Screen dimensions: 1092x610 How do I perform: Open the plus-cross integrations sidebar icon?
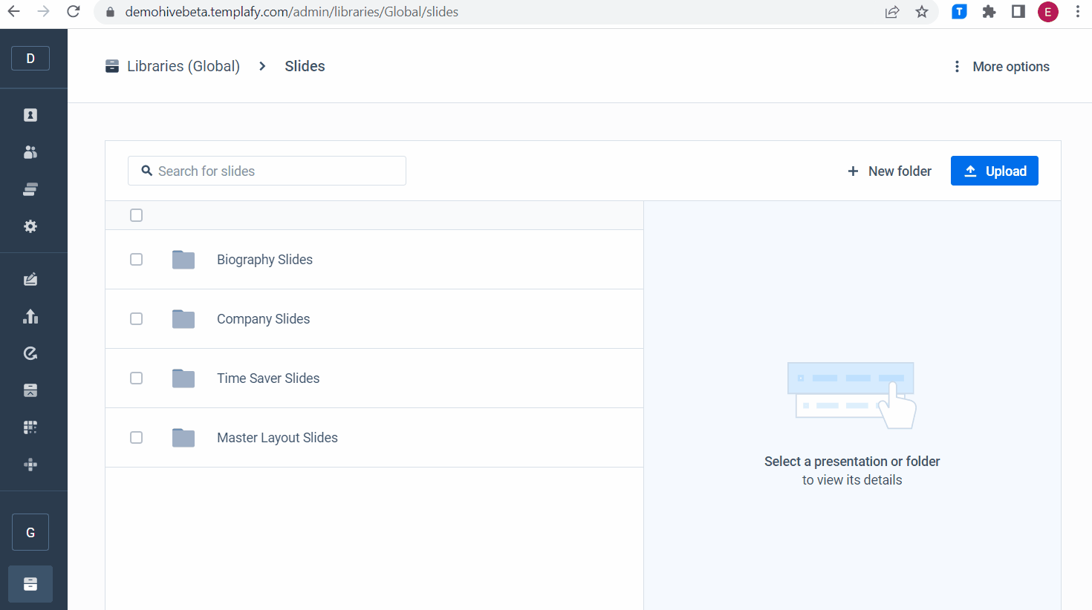[30, 465]
